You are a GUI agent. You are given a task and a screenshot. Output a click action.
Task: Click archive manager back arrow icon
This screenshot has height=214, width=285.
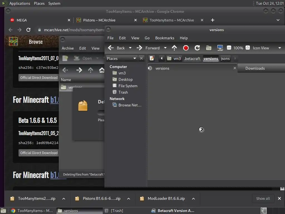[x=65, y=70]
